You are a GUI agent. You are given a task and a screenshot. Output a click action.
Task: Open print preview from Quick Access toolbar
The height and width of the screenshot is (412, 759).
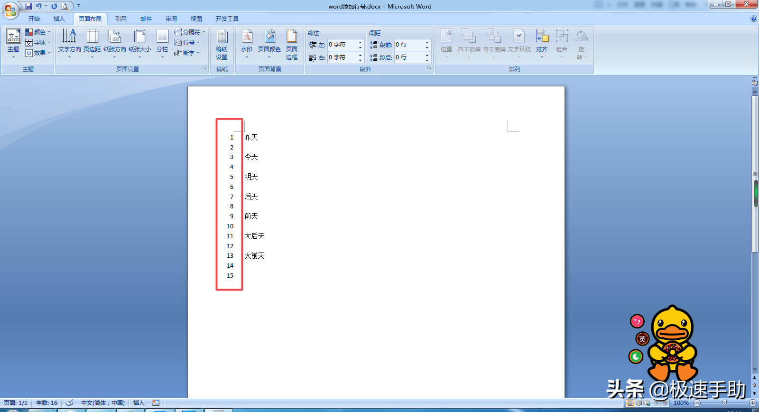point(65,6)
